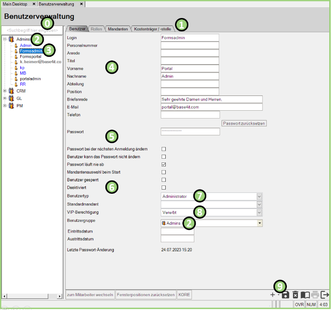Viewport: 332px width, 310px height.
Task: Click the delete trash can icon
Action: [296, 295]
